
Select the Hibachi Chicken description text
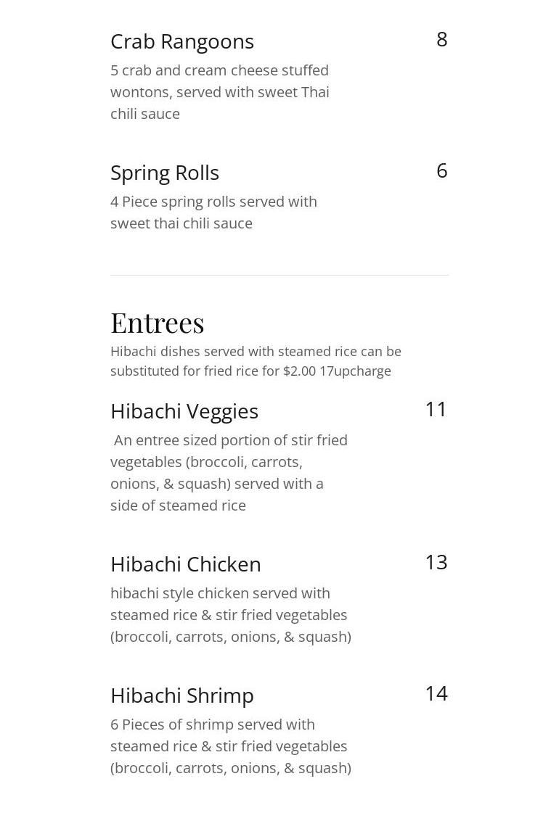[x=231, y=614]
